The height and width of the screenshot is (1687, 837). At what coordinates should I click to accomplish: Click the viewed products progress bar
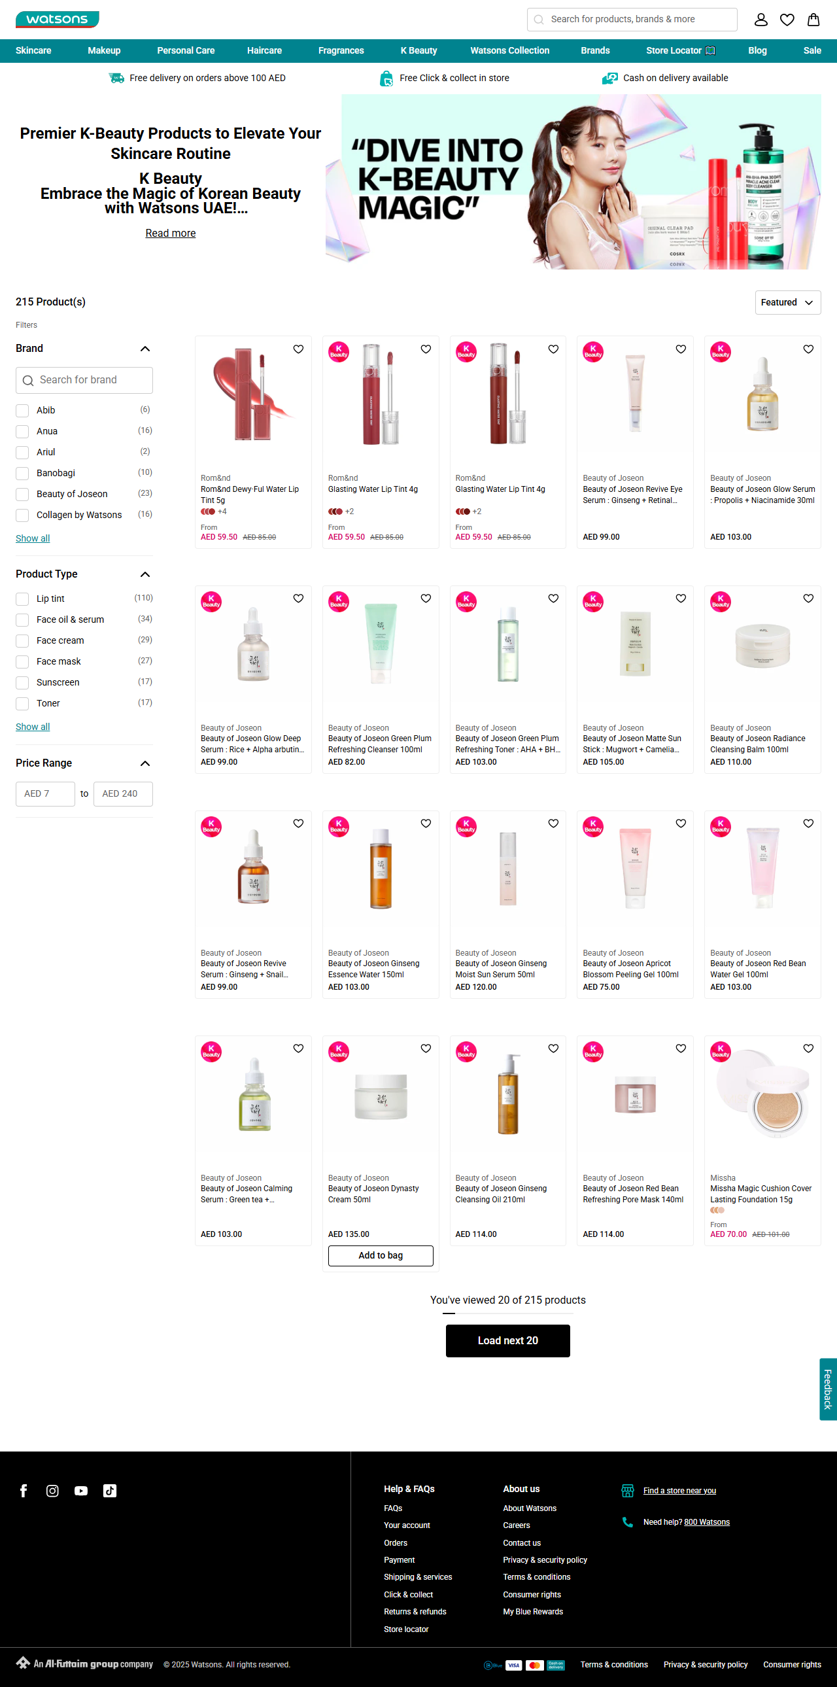pyautogui.click(x=508, y=1313)
